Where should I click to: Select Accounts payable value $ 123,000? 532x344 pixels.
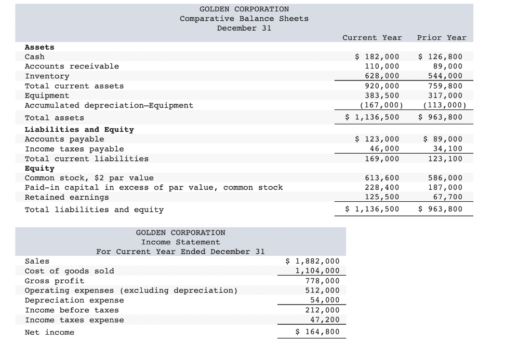tap(377, 139)
